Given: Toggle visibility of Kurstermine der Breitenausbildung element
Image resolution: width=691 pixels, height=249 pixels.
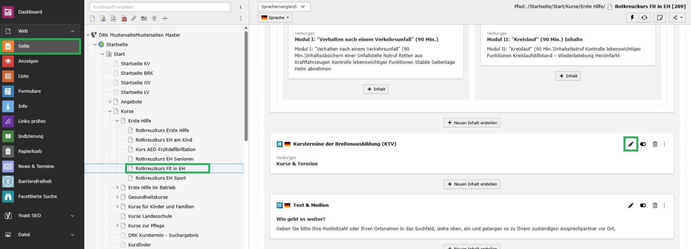Looking at the screenshot, I should click(x=643, y=144).
